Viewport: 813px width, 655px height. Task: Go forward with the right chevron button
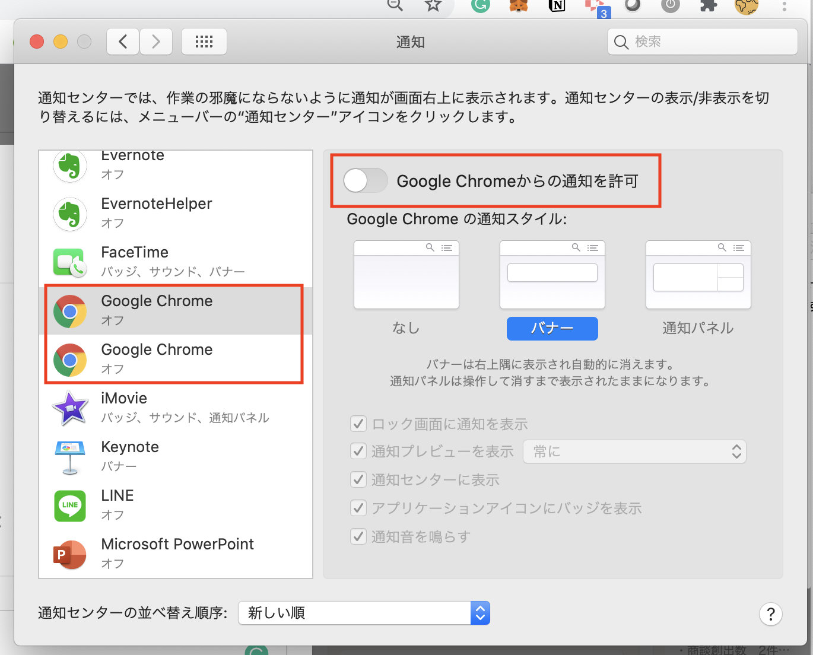pyautogui.click(x=156, y=42)
